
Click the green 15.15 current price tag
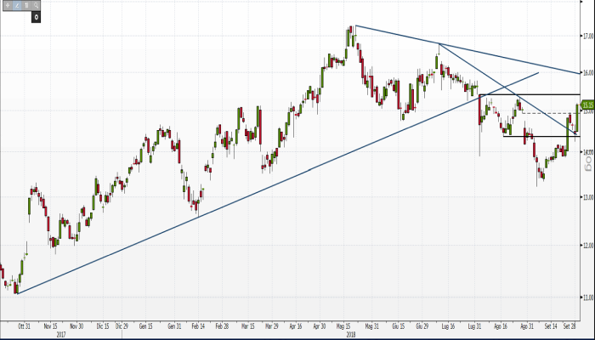587,105
